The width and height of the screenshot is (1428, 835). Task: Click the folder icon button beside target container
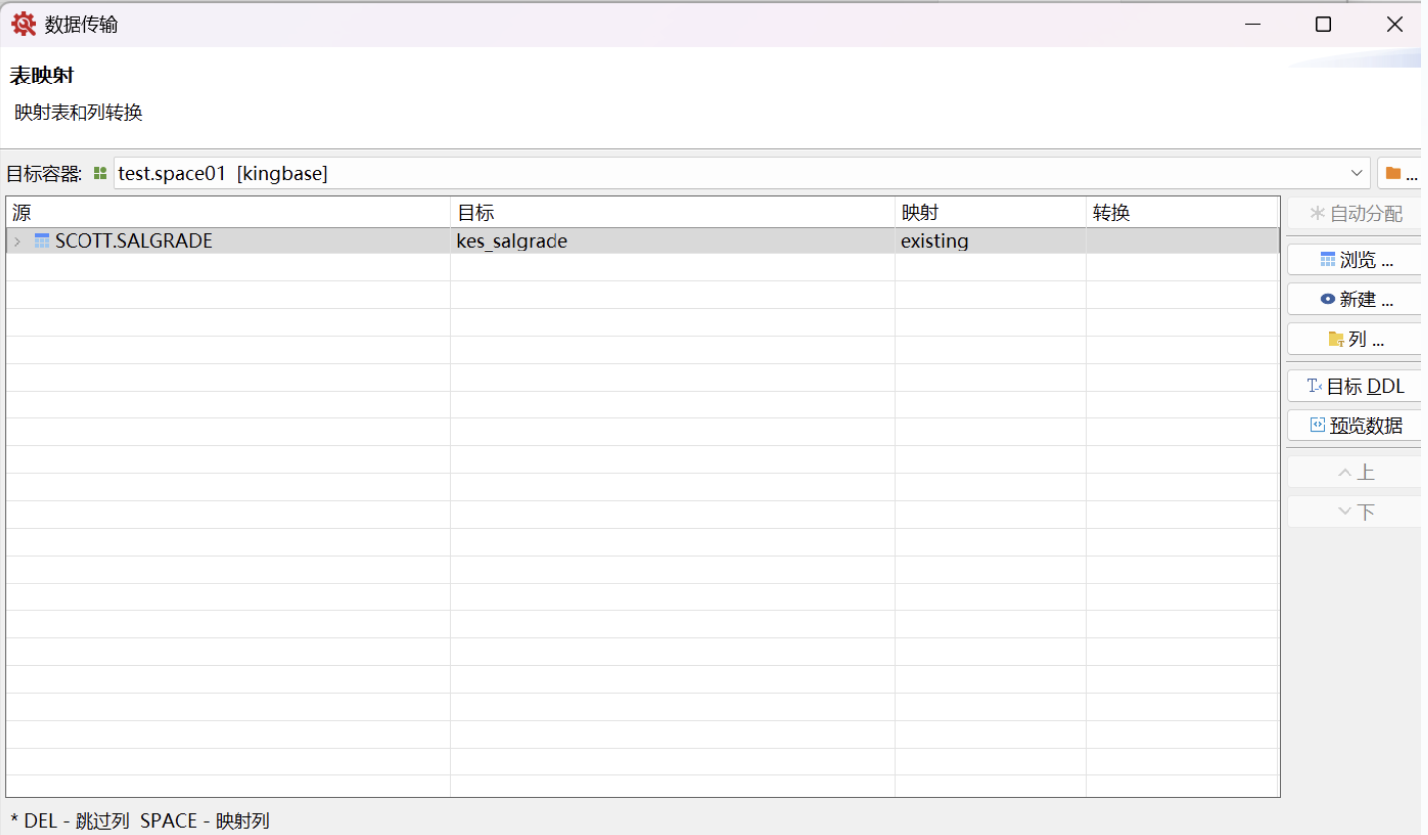pos(1400,173)
